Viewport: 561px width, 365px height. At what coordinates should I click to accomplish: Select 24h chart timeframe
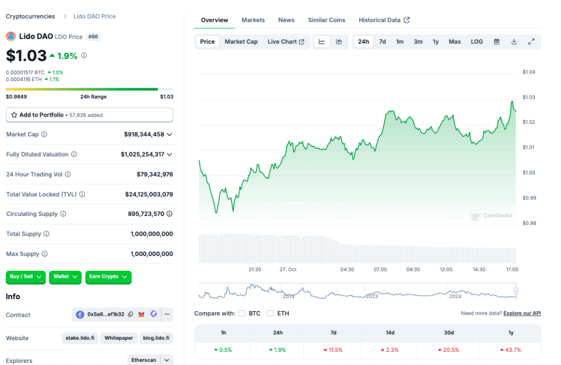click(364, 42)
